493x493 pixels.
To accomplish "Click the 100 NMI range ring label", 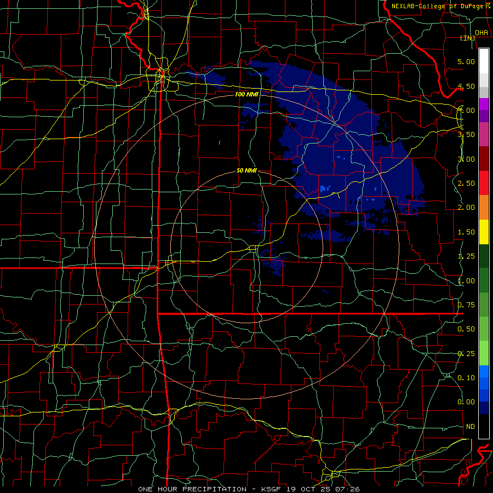I will click(x=247, y=94).
